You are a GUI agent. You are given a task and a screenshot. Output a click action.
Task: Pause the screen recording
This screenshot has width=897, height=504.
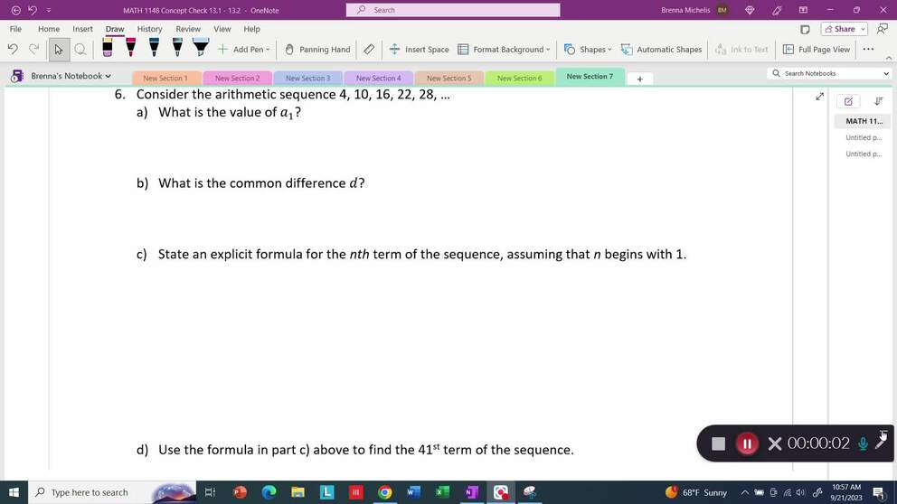747,443
